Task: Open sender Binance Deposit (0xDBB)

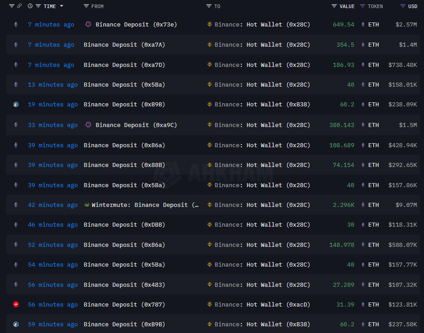Action: (x=124, y=225)
